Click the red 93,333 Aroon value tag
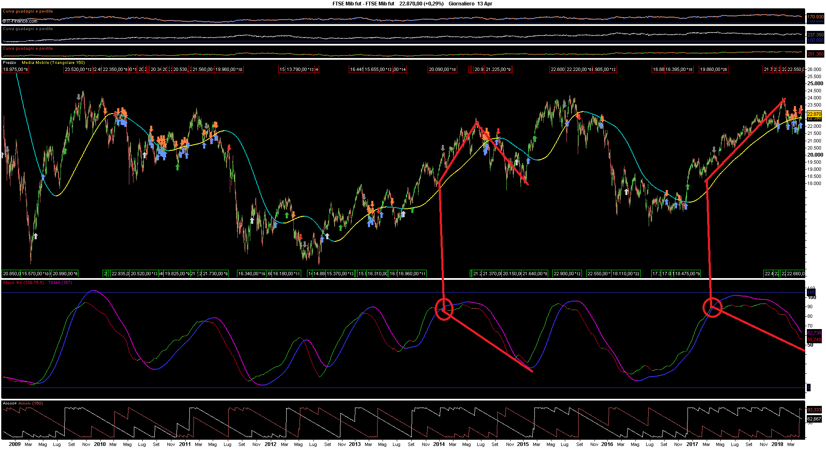 point(814,410)
